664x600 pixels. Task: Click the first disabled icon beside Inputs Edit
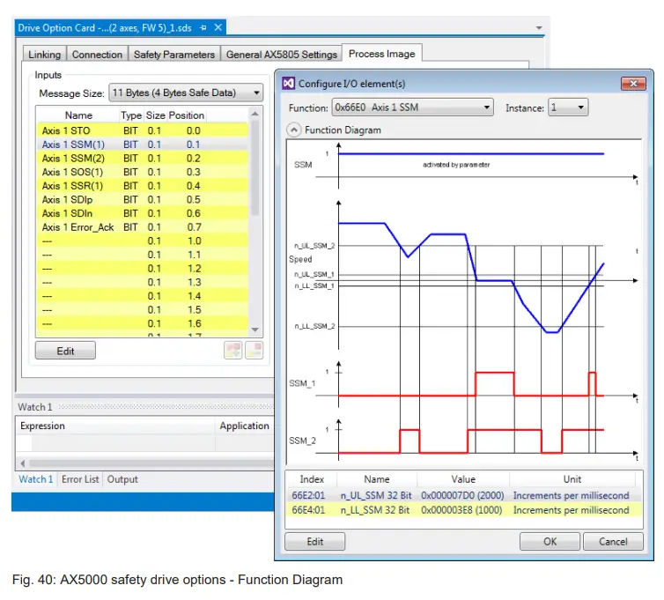[x=232, y=351]
